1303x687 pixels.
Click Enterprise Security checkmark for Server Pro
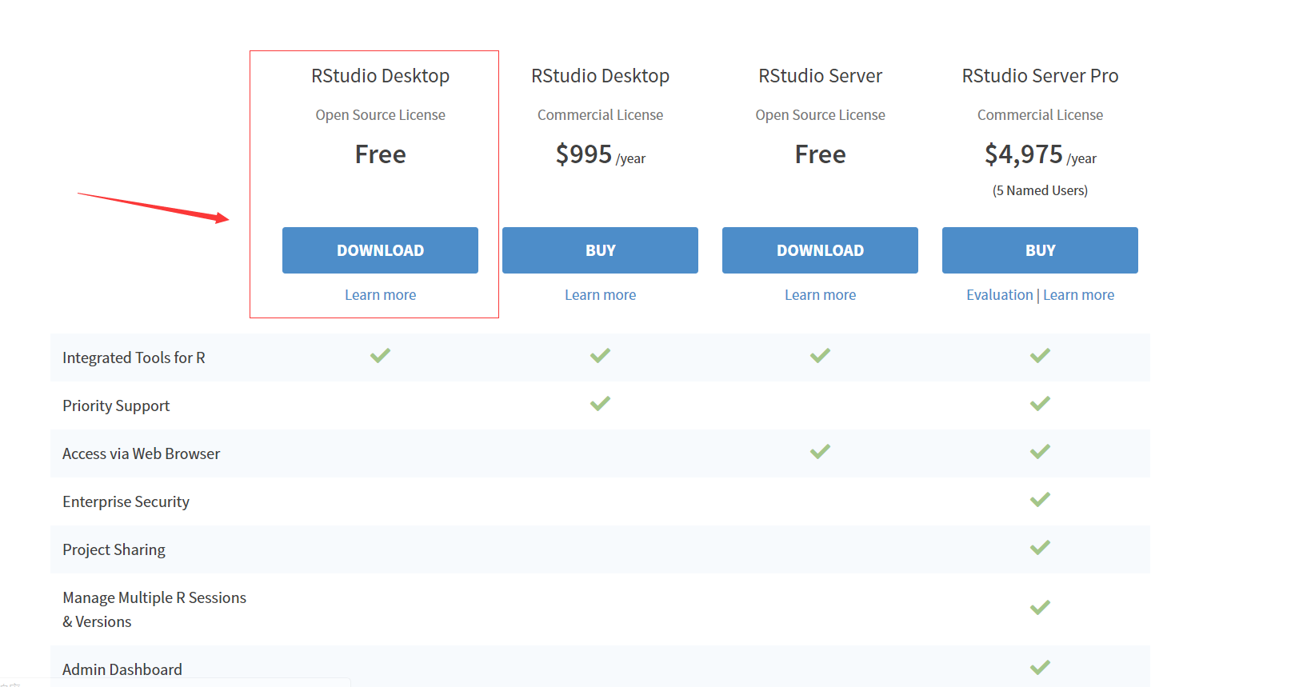click(1040, 500)
